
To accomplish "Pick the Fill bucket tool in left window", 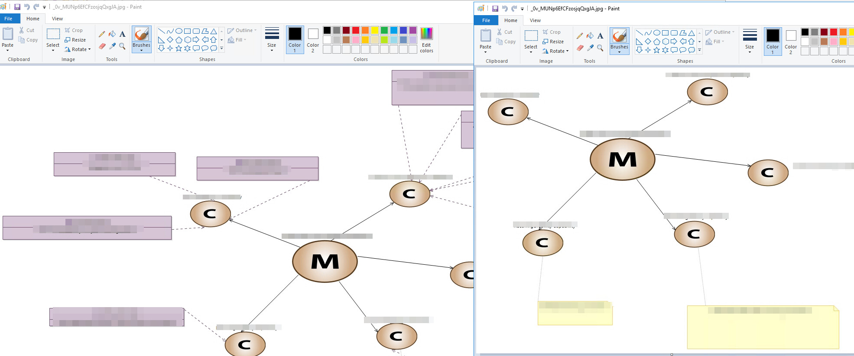I will point(112,34).
